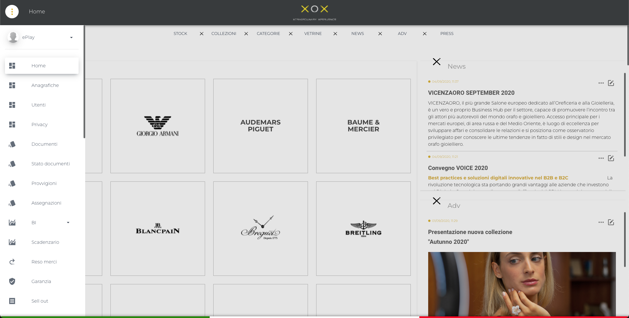Click the Best practices e soluzioni digitali link
Image resolution: width=629 pixels, height=318 pixels.
498,178
